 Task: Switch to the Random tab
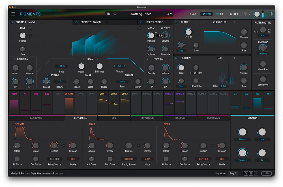point(180,118)
